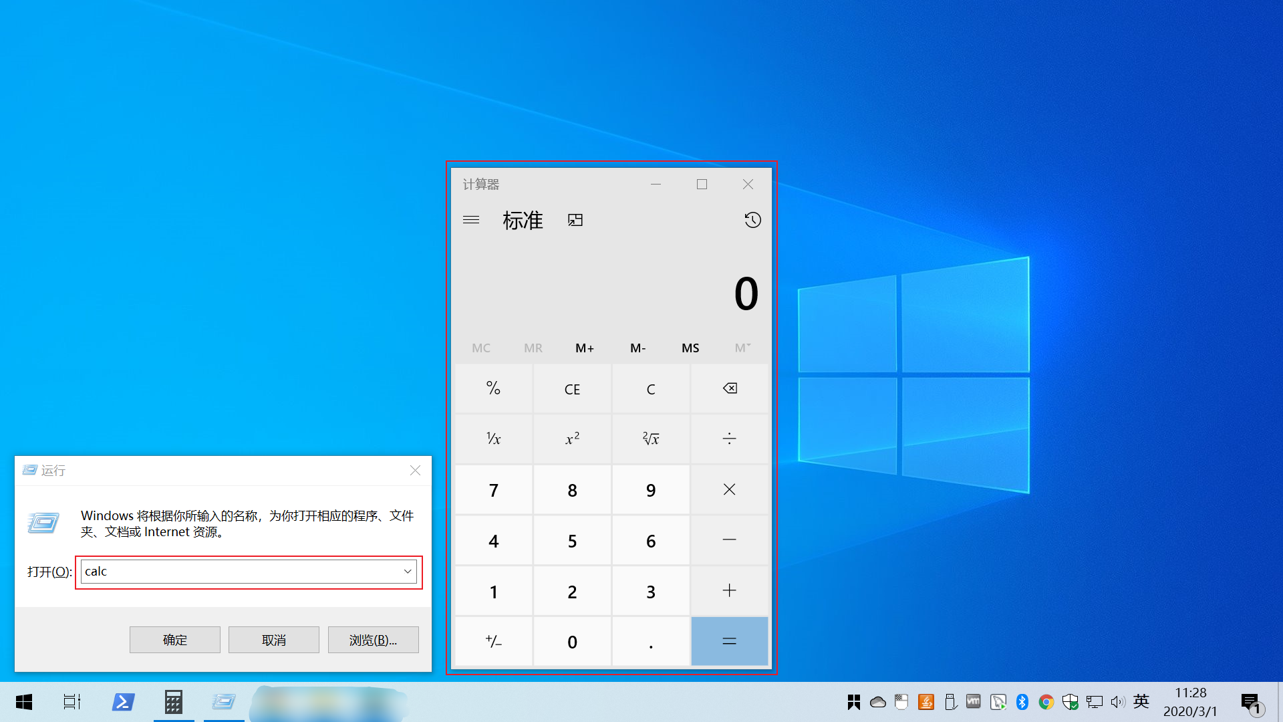Click the 浏览(B)... button in Run dialog
This screenshot has height=722, width=1283.
[x=373, y=640]
